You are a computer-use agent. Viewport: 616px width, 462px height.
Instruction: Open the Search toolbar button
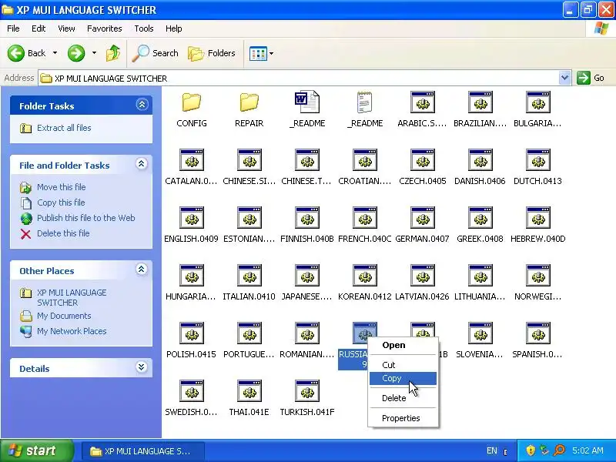tap(156, 53)
